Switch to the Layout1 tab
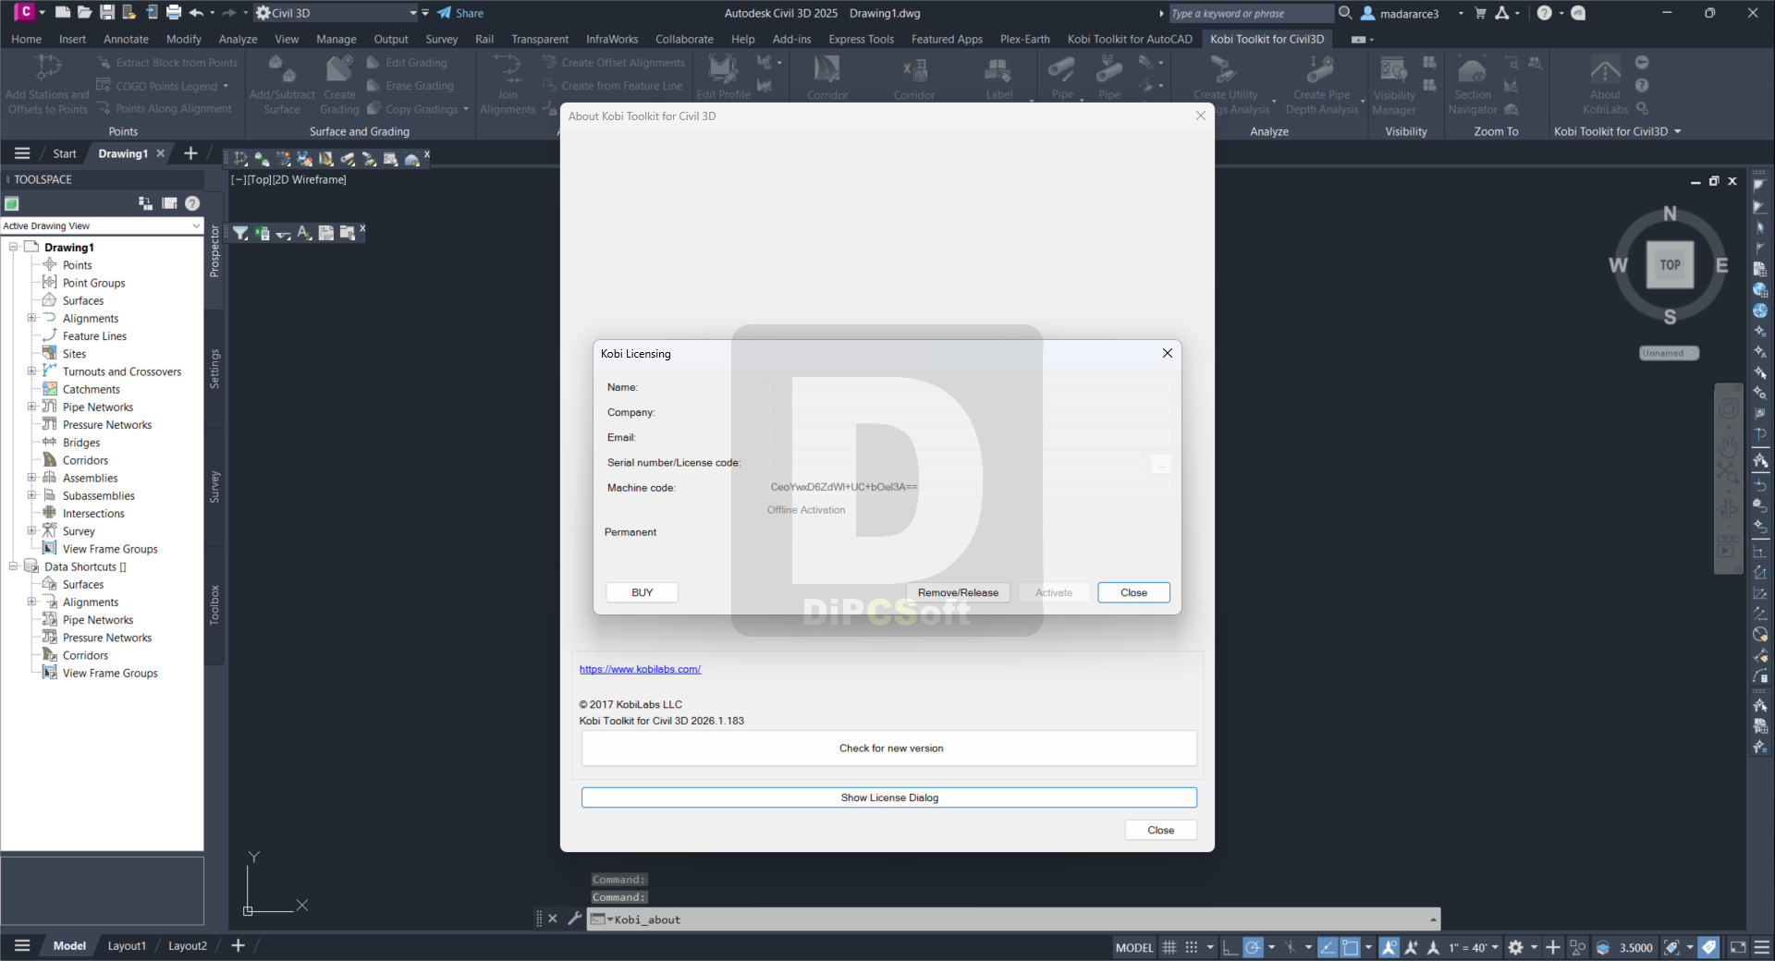The width and height of the screenshot is (1775, 961). coord(127,945)
